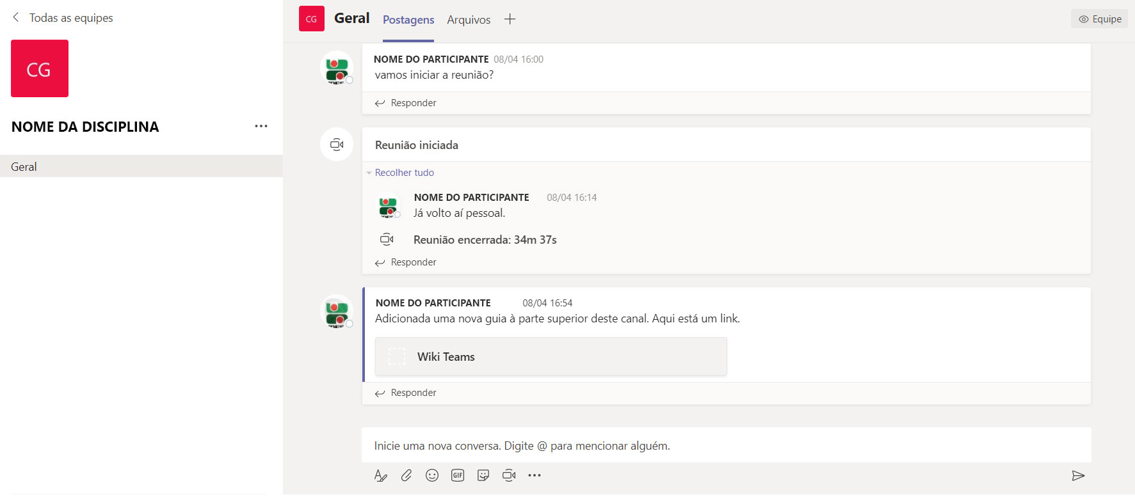Image resolution: width=1135 pixels, height=497 pixels.
Task: Switch to the Arquivos tab
Action: coord(469,20)
